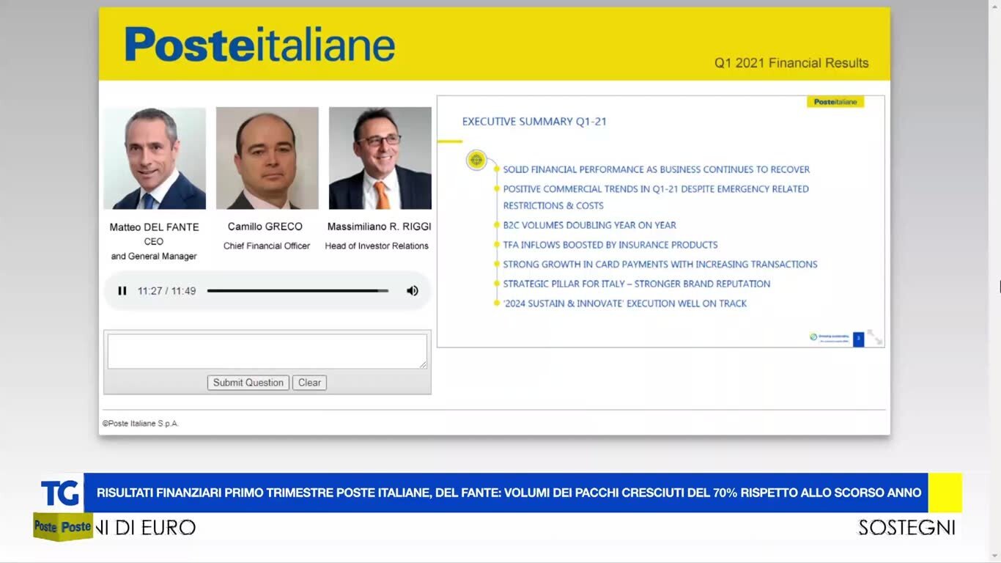The height and width of the screenshot is (563, 1001).
Task: Click the blue slide page number box
Action: 858,338
